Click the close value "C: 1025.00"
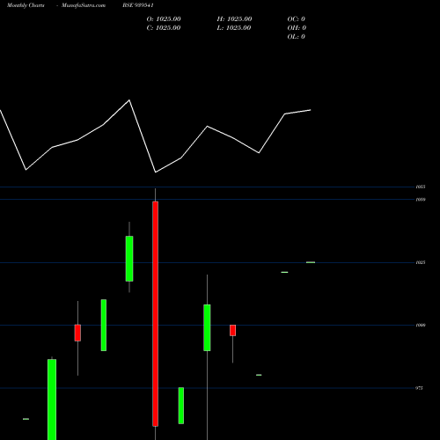This screenshot has height=440, width=440. 164,28
